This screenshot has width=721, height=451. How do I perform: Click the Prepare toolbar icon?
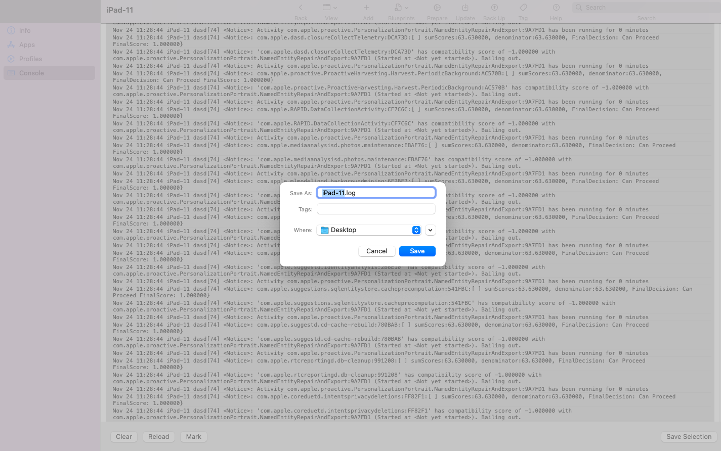(x=437, y=8)
